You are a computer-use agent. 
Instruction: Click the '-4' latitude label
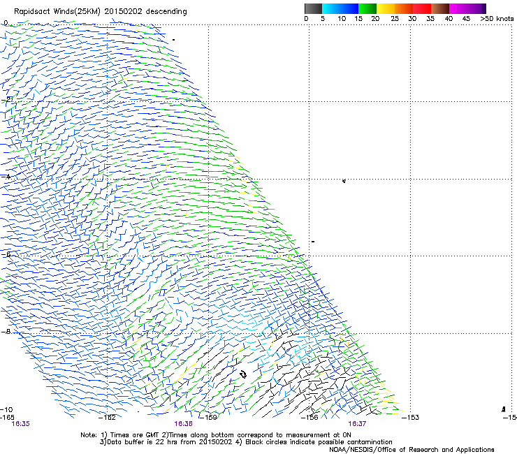[6, 177]
